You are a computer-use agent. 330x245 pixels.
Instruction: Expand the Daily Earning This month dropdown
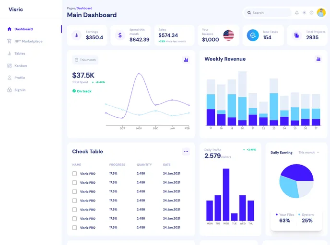[309, 153]
